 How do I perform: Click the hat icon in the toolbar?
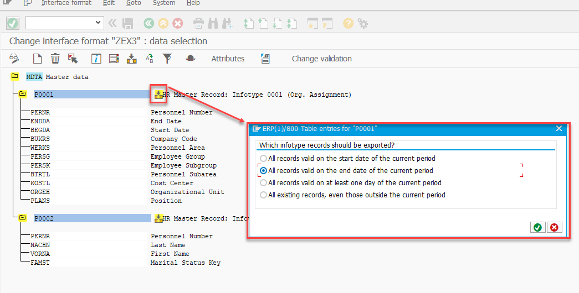coord(191,58)
